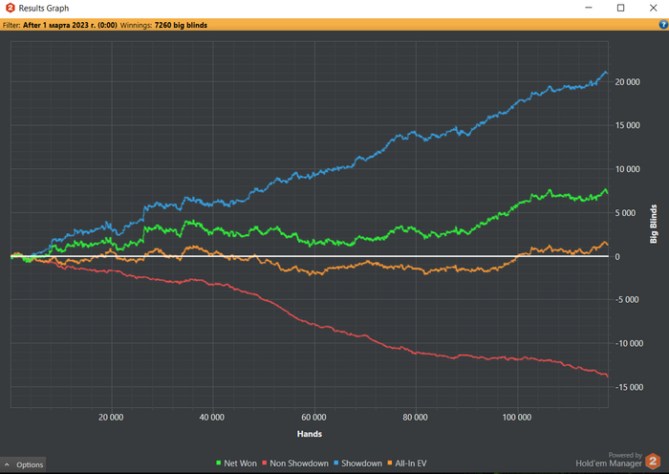669x474 pixels.
Task: Click the 'Hands' axis title
Action: pos(310,434)
